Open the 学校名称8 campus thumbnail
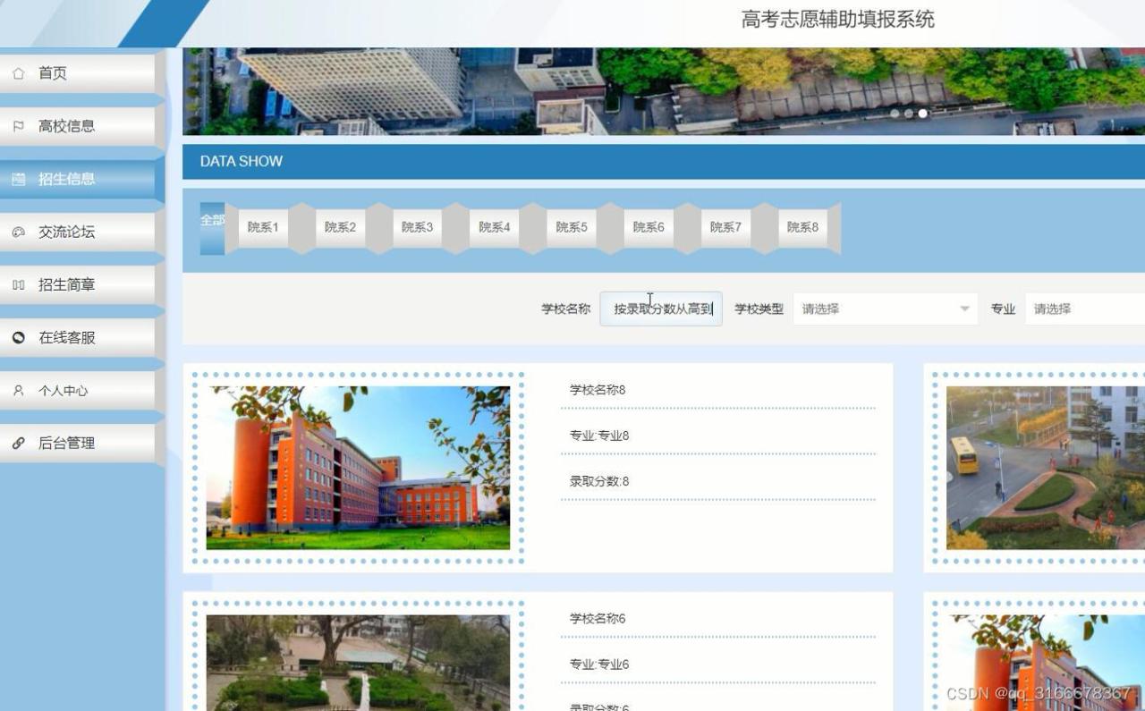 358,468
